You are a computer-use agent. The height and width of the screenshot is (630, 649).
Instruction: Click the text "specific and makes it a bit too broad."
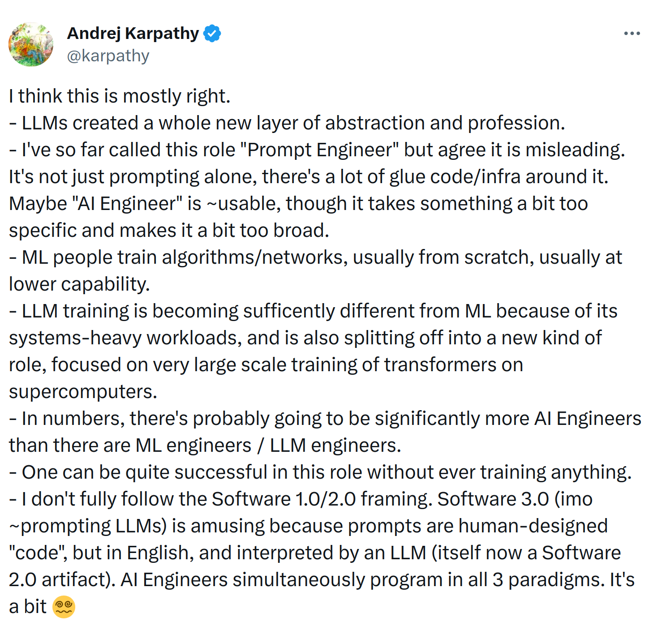169,231
